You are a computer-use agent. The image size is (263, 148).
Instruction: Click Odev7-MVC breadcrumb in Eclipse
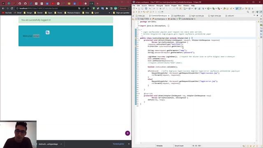(143, 19)
